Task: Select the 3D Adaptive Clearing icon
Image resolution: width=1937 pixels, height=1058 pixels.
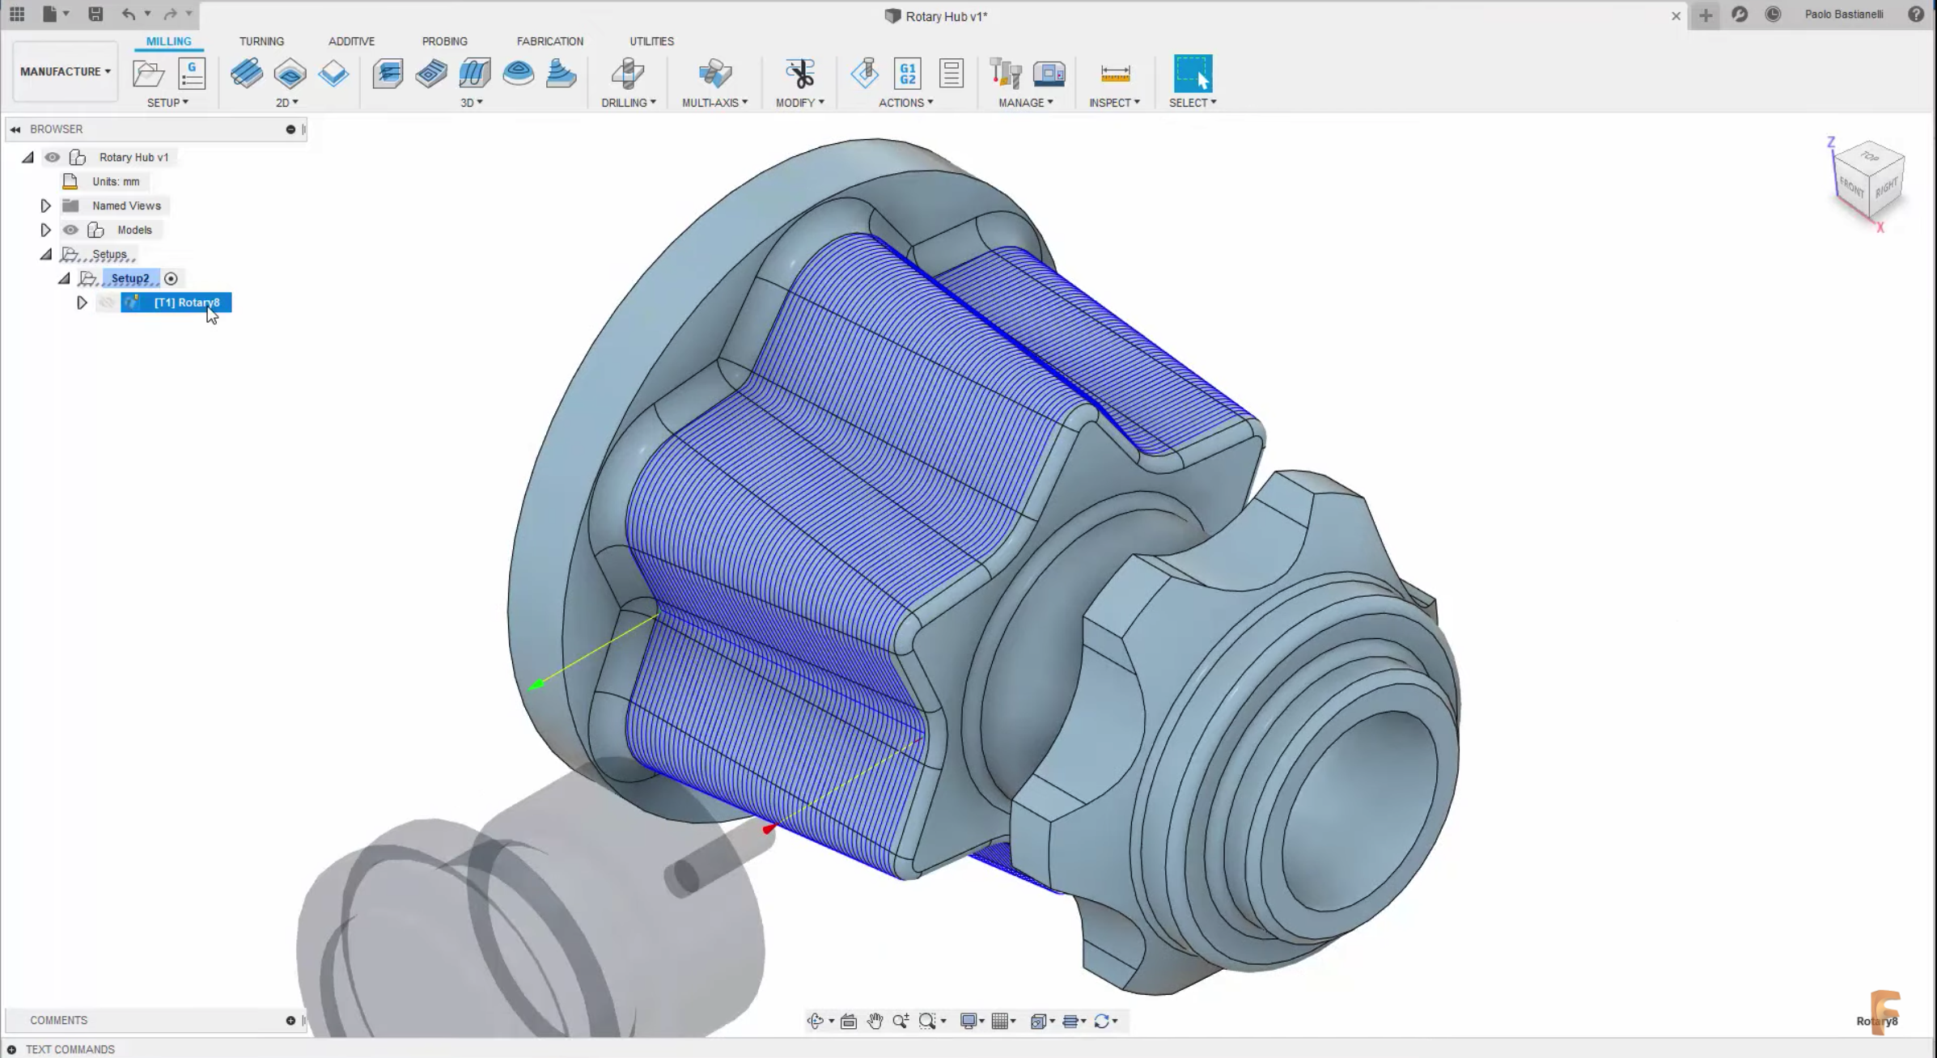Action: pos(388,74)
